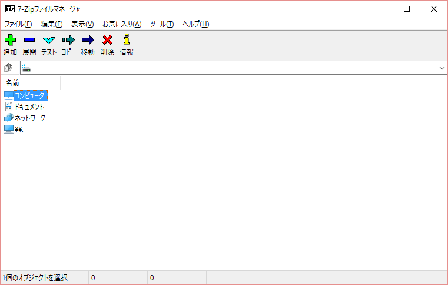Select the コンピュータ list entry
Viewport: 448px width, 285px height.
(29, 95)
